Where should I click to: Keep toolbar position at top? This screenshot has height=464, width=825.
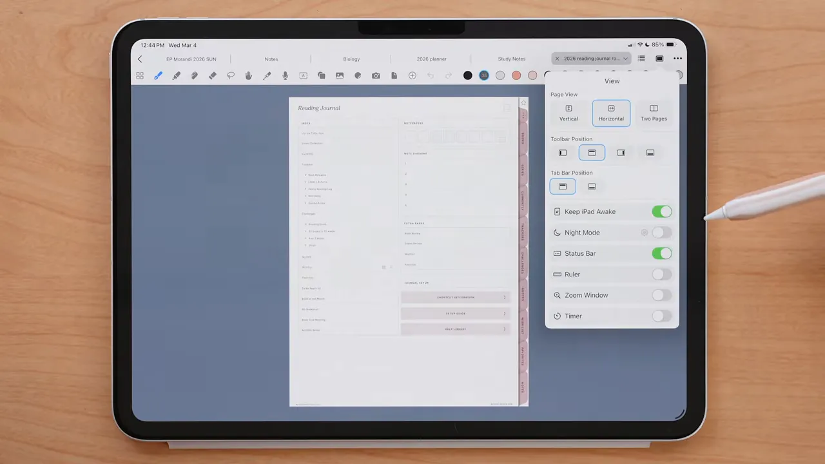click(x=592, y=153)
